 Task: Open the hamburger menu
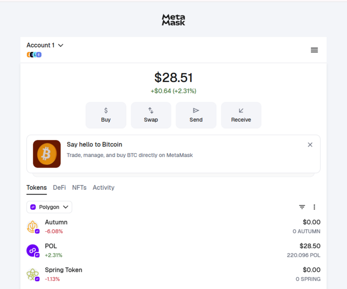point(314,50)
